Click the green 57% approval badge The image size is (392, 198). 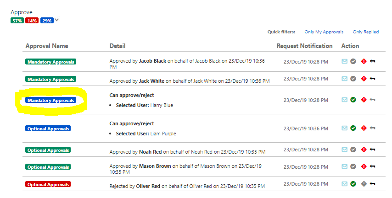tap(17, 21)
